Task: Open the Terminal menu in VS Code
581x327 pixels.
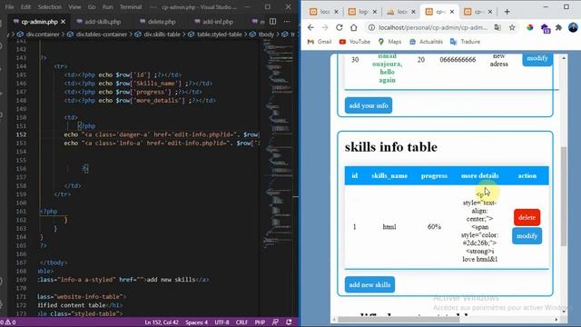Action: pyautogui.click(x=131, y=7)
